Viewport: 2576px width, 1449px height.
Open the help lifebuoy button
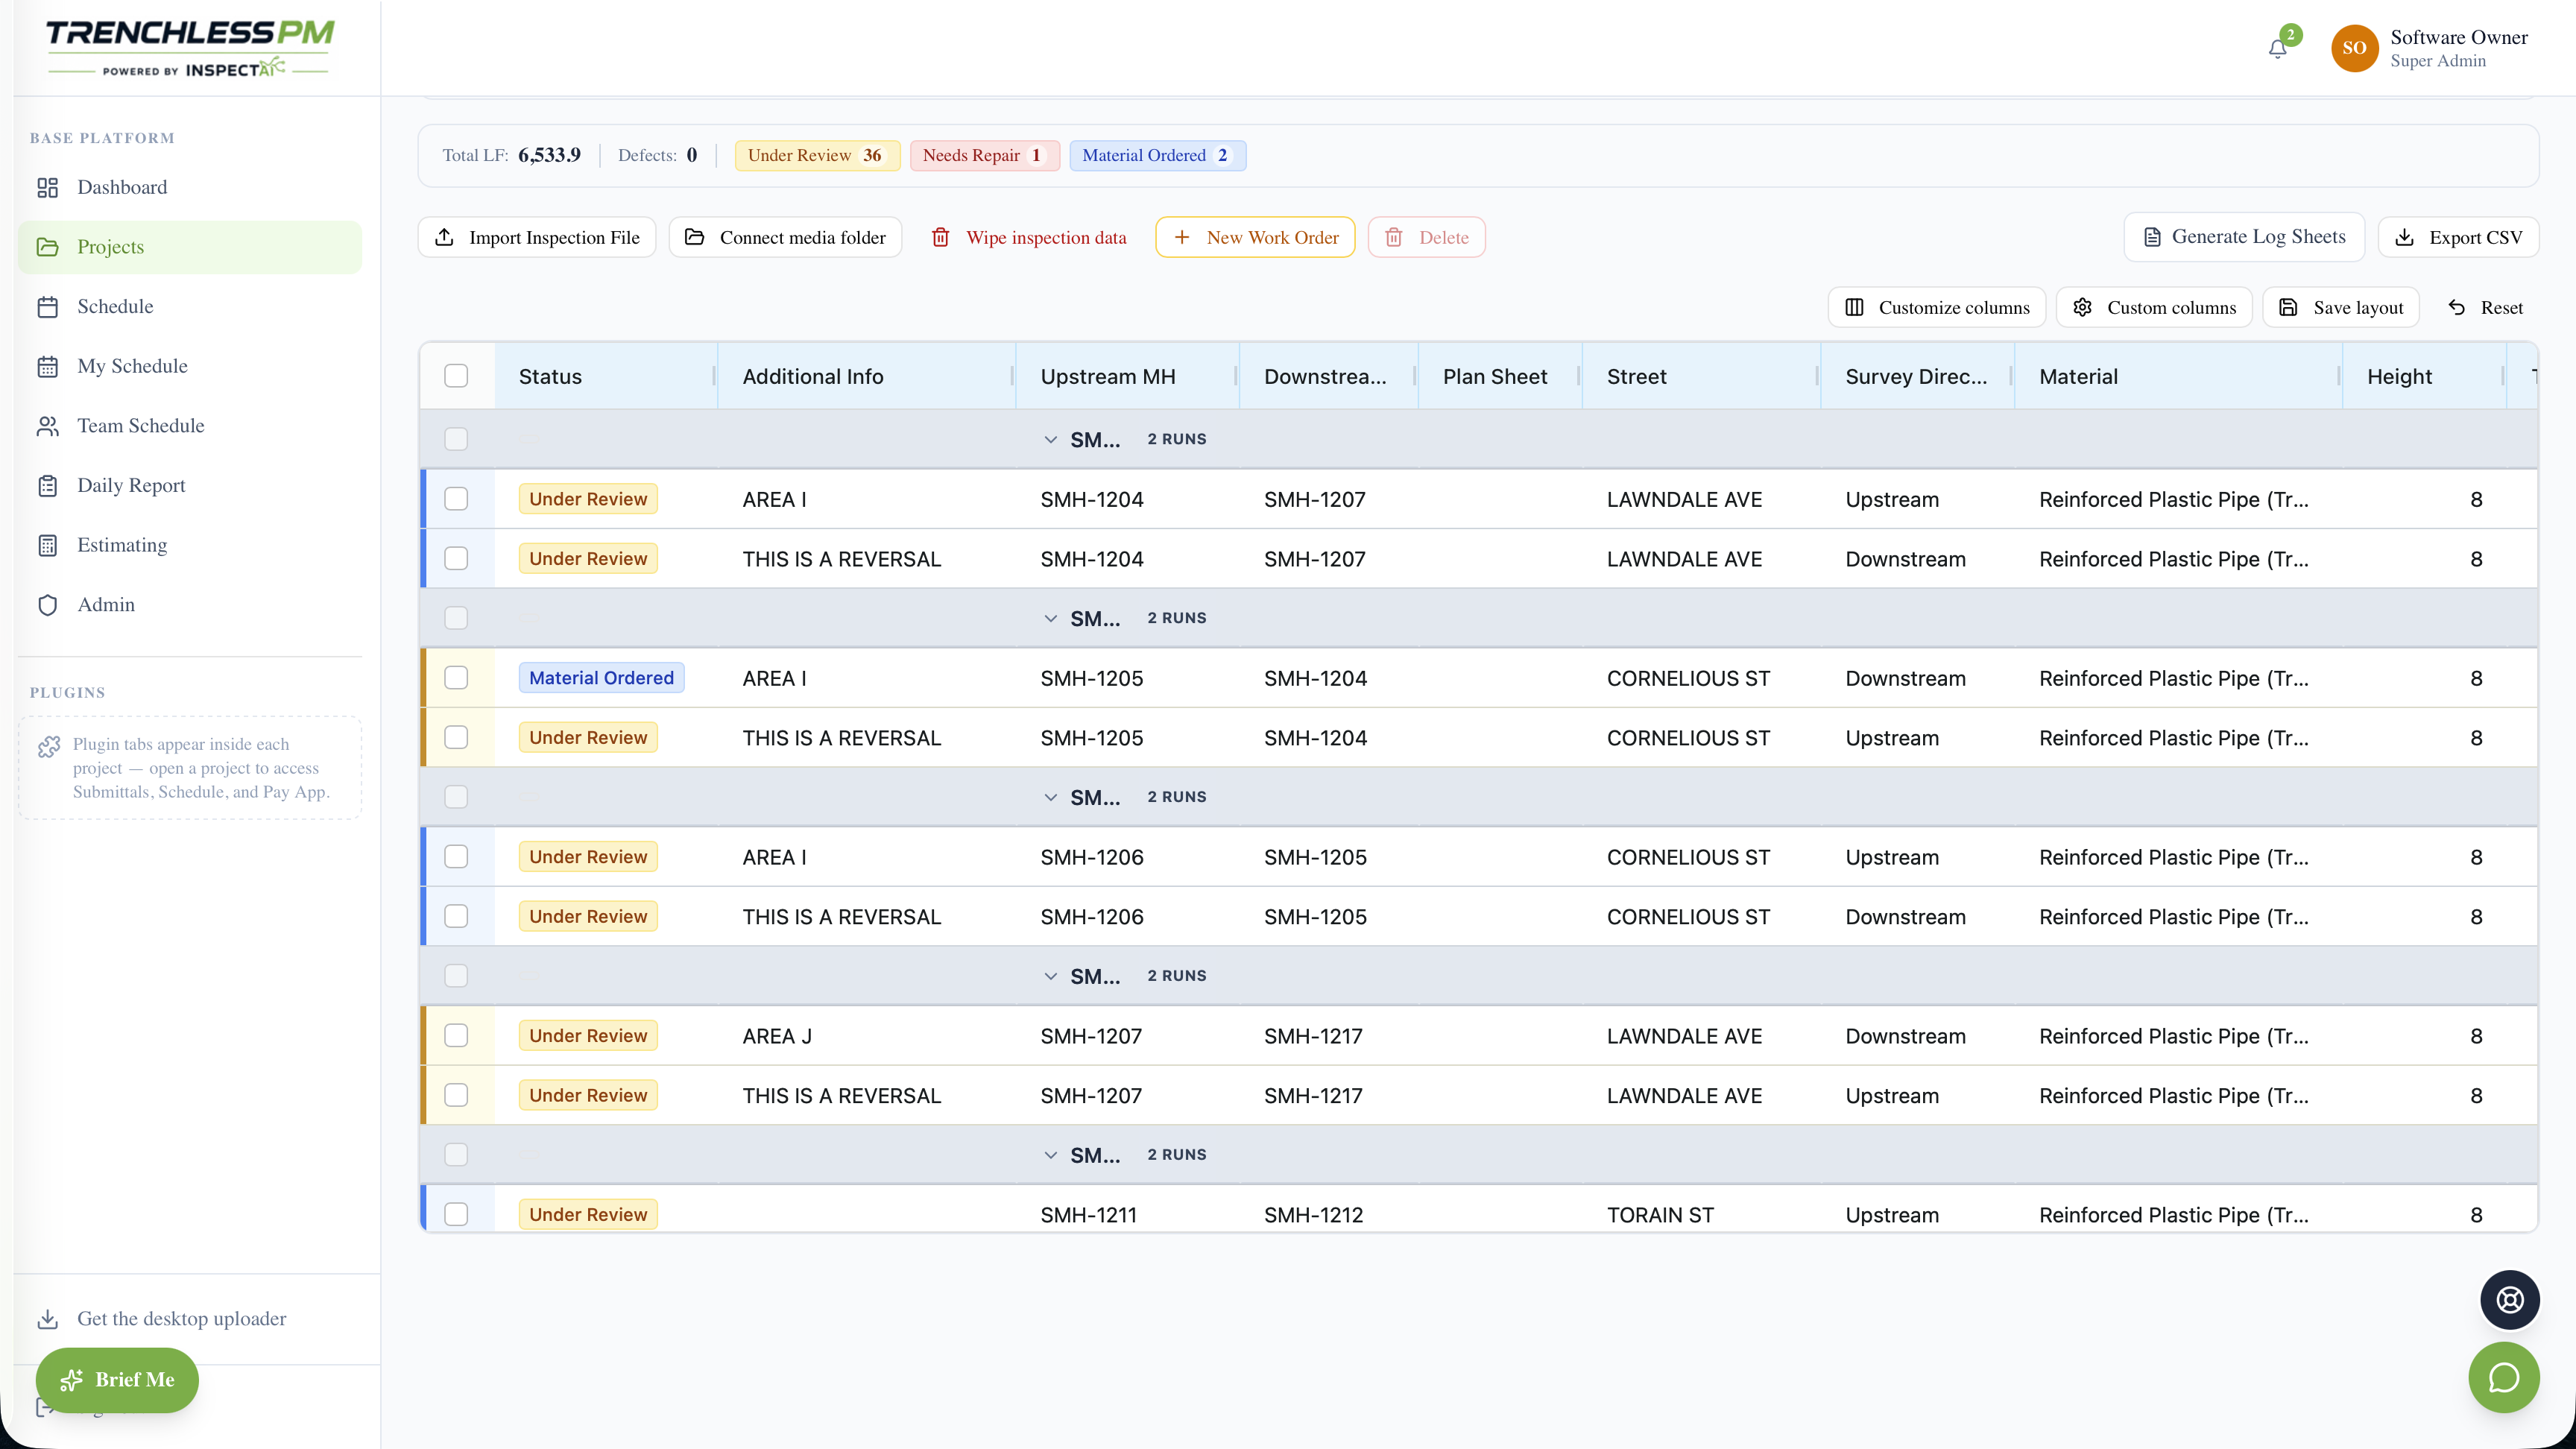click(2509, 1299)
